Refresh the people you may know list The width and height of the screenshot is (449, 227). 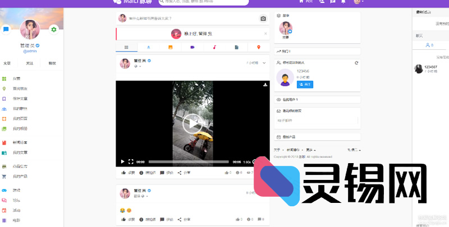(x=356, y=63)
